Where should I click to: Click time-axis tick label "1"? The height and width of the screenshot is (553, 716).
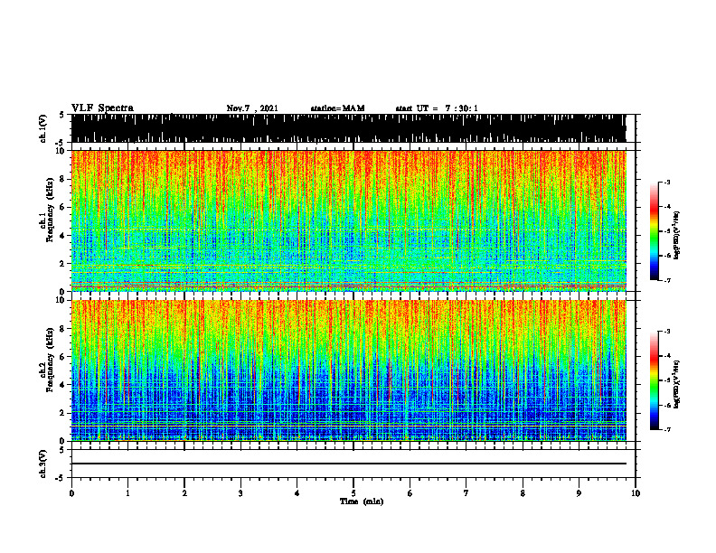pyautogui.click(x=127, y=493)
